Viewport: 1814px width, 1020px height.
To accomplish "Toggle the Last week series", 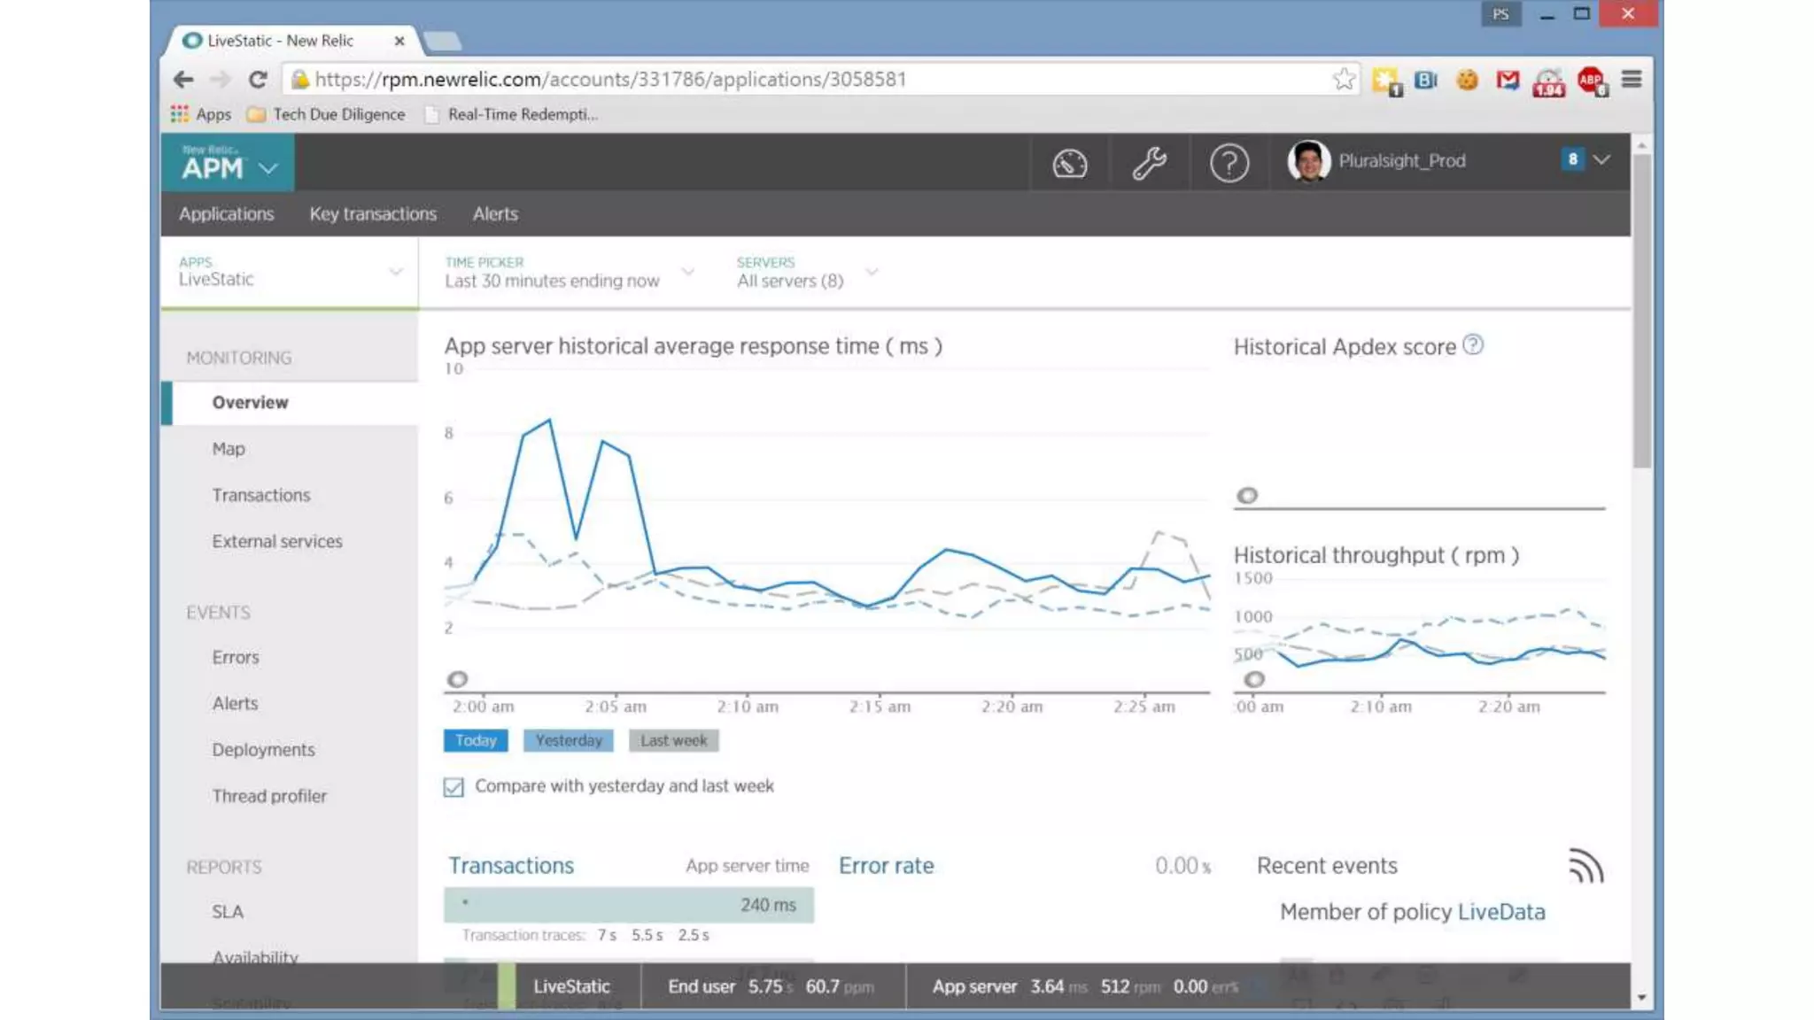I will click(673, 740).
